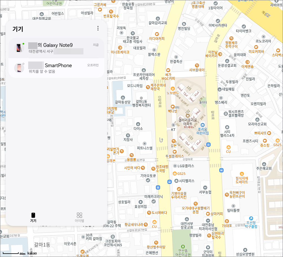Click the 샤브올데이 restaurant marker icon

tap(197, 65)
